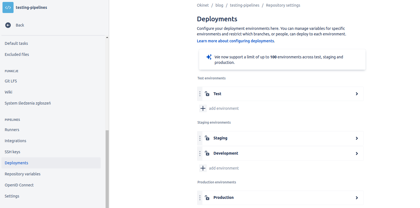Click the sparkle icon in the environments banner
The width and height of the screenshot is (420, 208).
point(209,57)
